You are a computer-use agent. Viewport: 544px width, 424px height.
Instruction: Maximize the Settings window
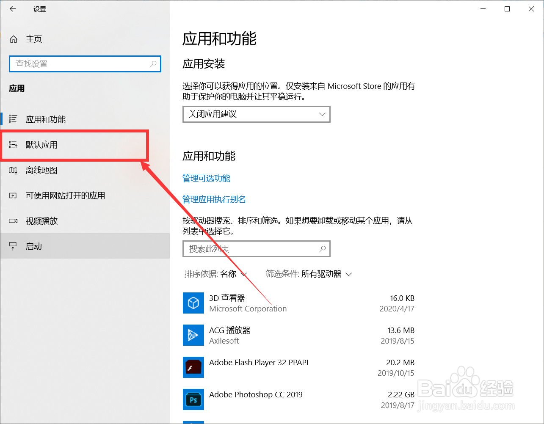507,9
